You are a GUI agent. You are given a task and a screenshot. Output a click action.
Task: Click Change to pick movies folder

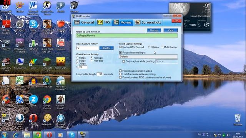pyautogui.click(x=154, y=30)
